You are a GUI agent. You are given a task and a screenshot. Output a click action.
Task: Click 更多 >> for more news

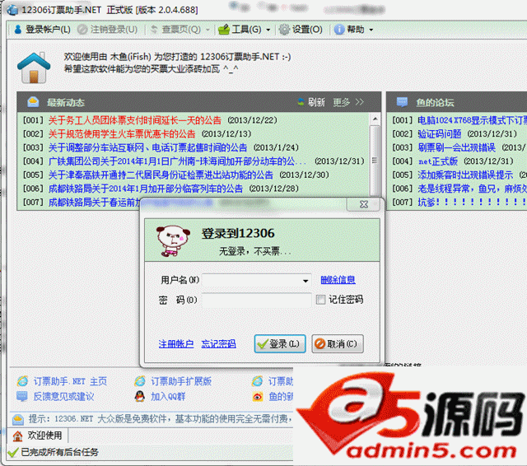point(348,102)
